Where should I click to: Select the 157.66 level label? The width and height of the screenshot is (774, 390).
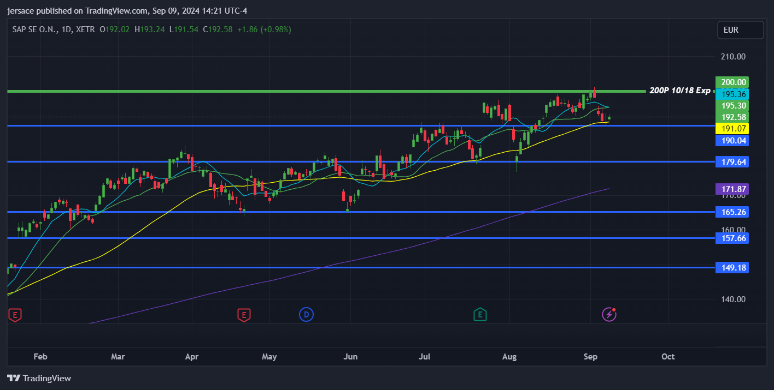[731, 238]
